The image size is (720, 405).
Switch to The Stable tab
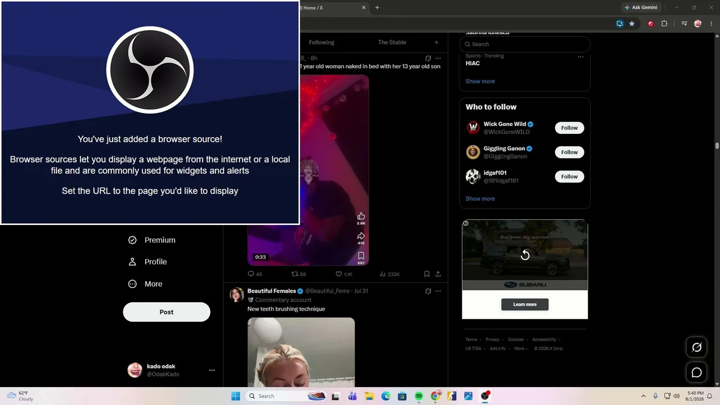392,42
